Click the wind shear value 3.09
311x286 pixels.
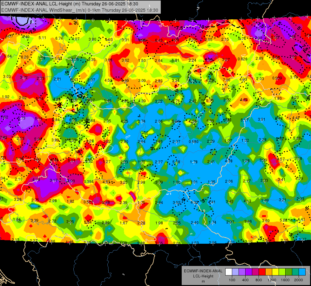[x=142, y=81]
